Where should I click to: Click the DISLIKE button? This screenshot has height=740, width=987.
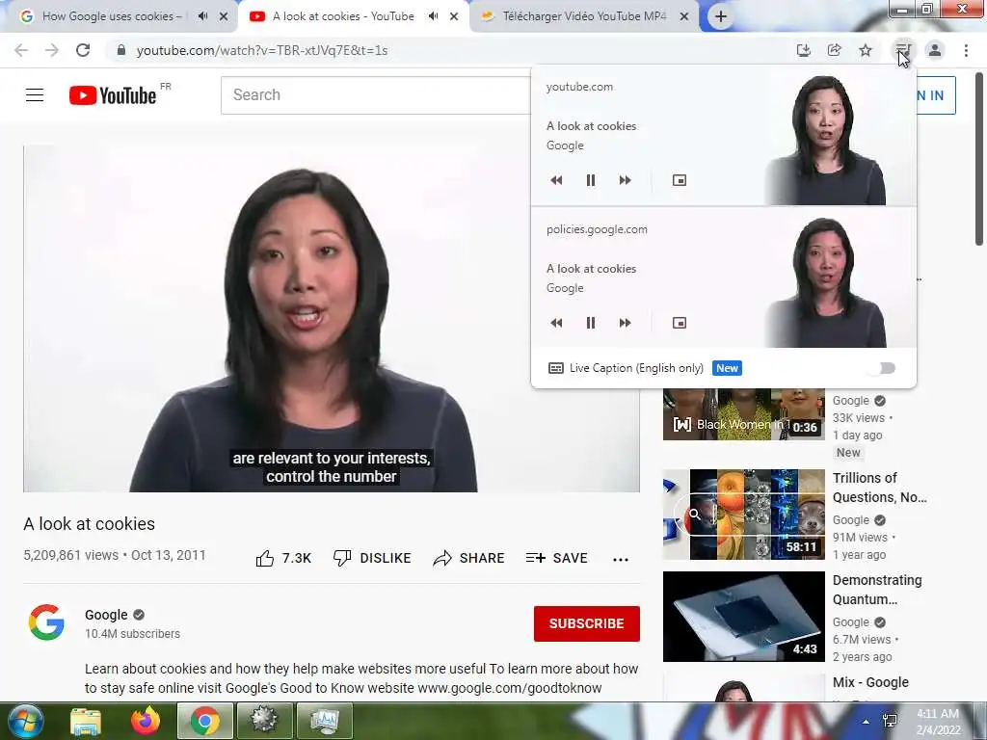372,558
